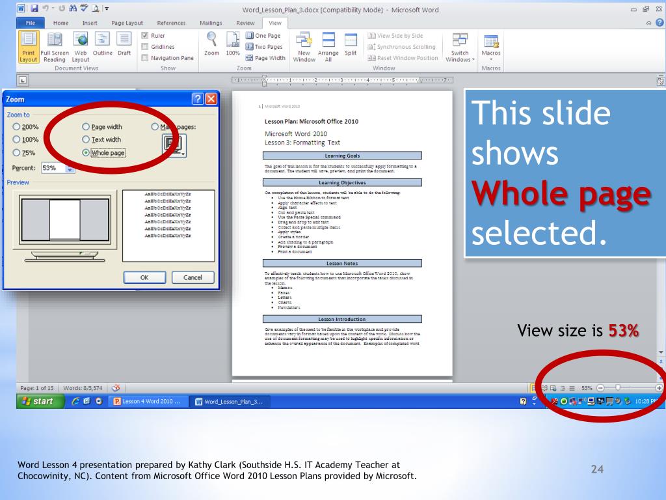Click Cancel in Zoom dialog

click(x=193, y=277)
